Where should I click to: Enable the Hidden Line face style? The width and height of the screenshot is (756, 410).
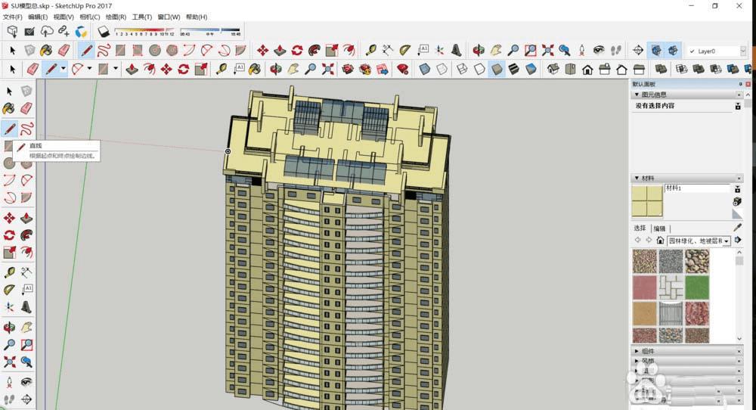tap(479, 70)
